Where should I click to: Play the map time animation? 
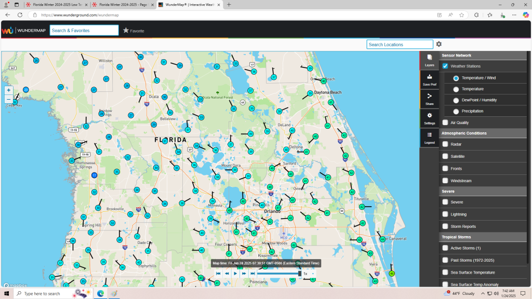[235, 273]
